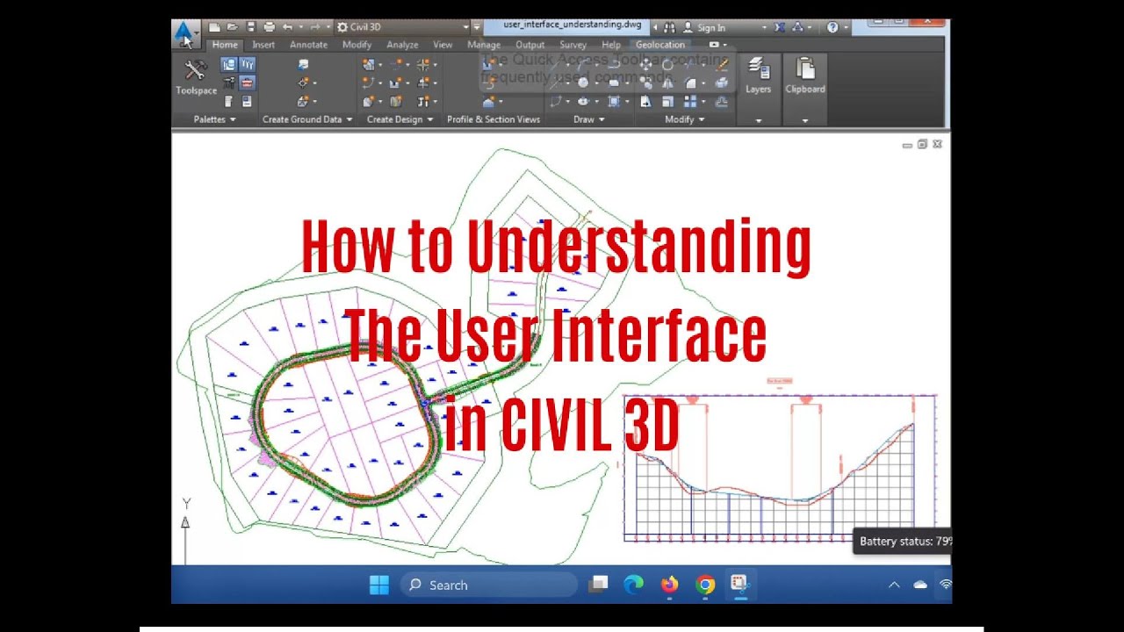Switch to the Geolocation ribbon tab
Image resolution: width=1124 pixels, height=632 pixels.
(660, 45)
